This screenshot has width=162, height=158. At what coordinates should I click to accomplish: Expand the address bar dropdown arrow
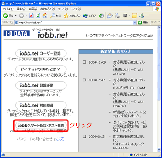point(134,23)
